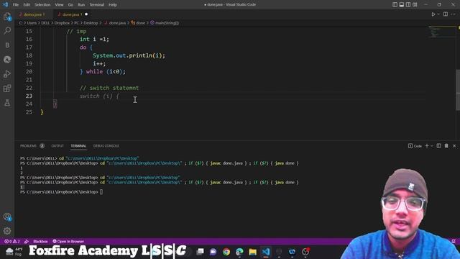Click the run icon in status bar
The width and height of the screenshot is (460, 259).
click(x=27, y=242)
